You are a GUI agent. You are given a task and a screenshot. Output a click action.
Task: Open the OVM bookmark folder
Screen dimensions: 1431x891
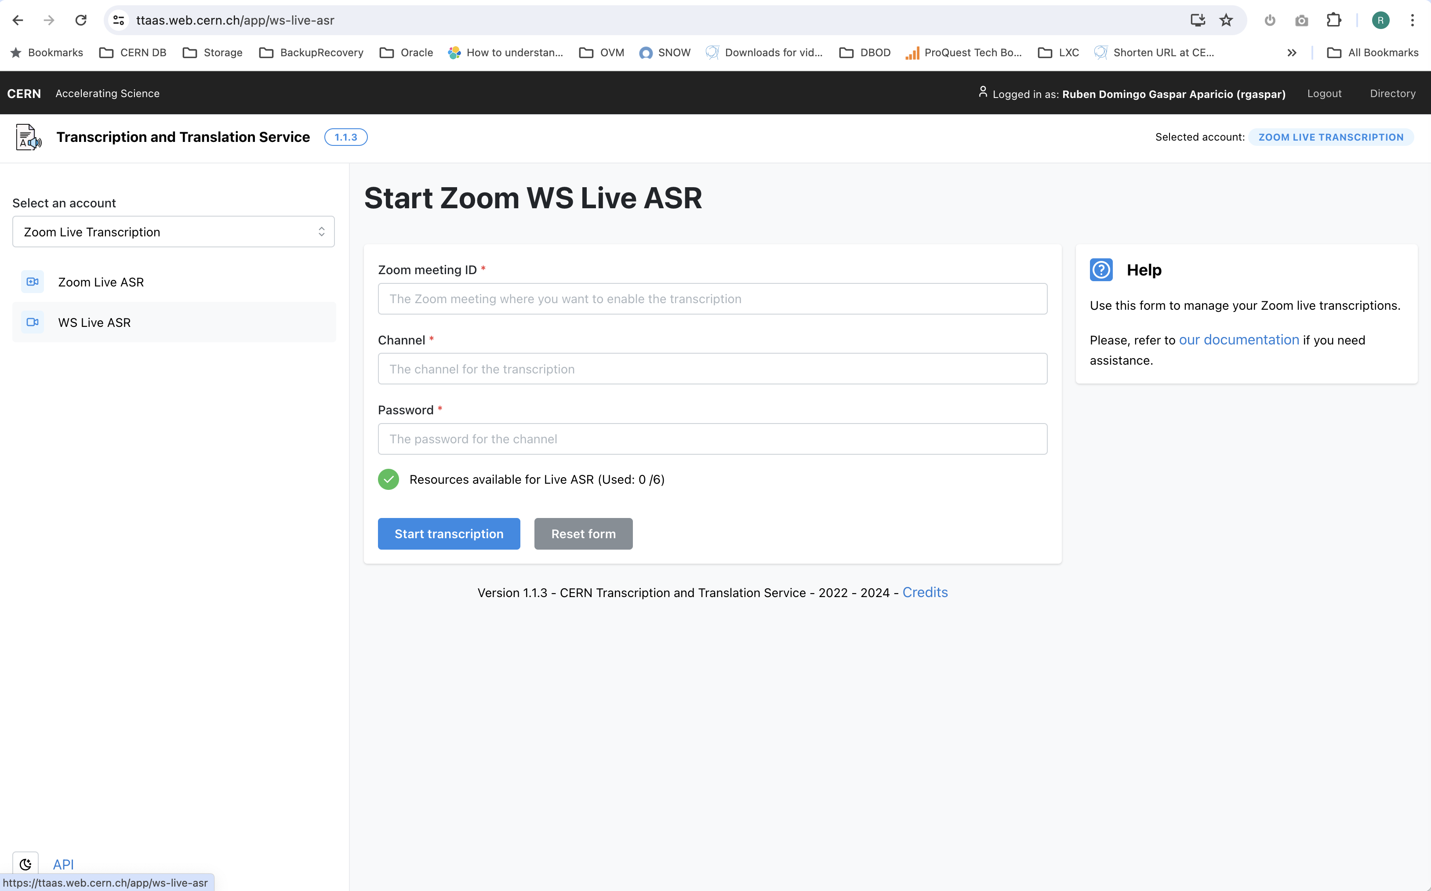pyautogui.click(x=602, y=52)
